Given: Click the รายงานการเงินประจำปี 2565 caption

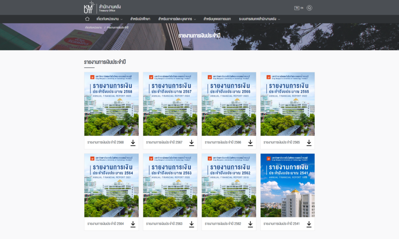Looking at the screenshot, I should point(281,142).
